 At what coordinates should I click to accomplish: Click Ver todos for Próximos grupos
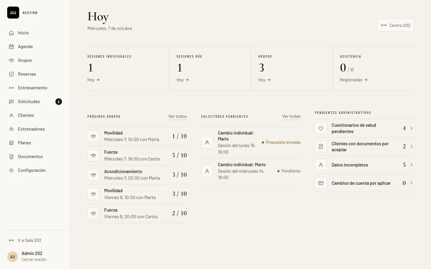point(178,116)
